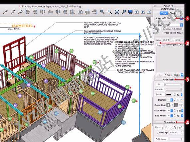The width and height of the screenshot is (190, 142).
Task: Click the Auto Scale button
Action: [x=161, y=139]
